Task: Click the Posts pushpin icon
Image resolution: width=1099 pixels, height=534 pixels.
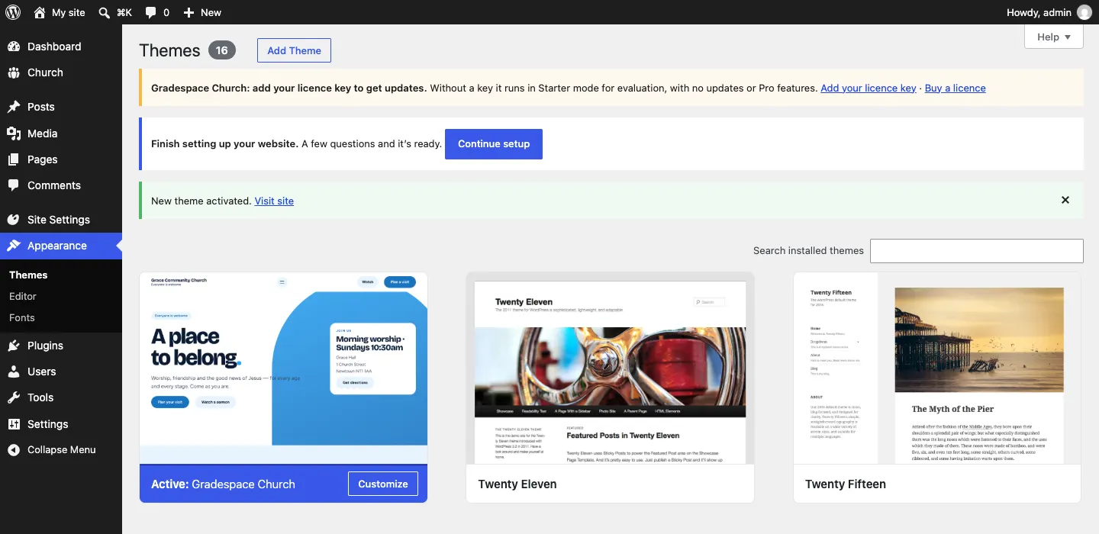Action: pyautogui.click(x=14, y=107)
